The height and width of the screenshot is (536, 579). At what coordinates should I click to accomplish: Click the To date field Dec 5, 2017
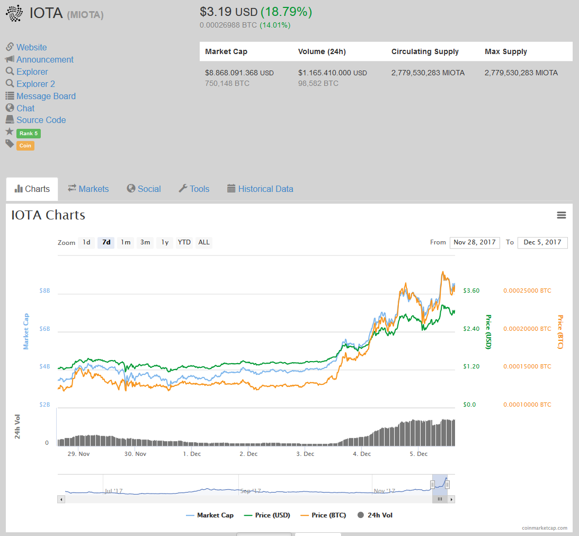point(542,242)
